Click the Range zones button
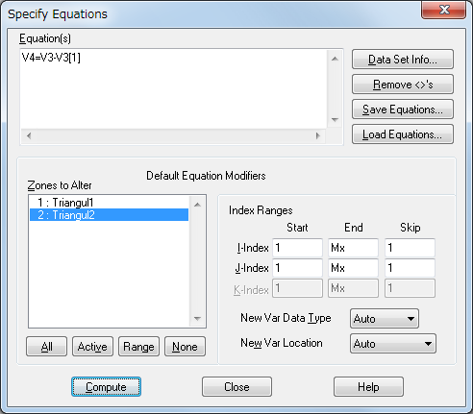The width and height of the screenshot is (473, 414). coord(138,347)
